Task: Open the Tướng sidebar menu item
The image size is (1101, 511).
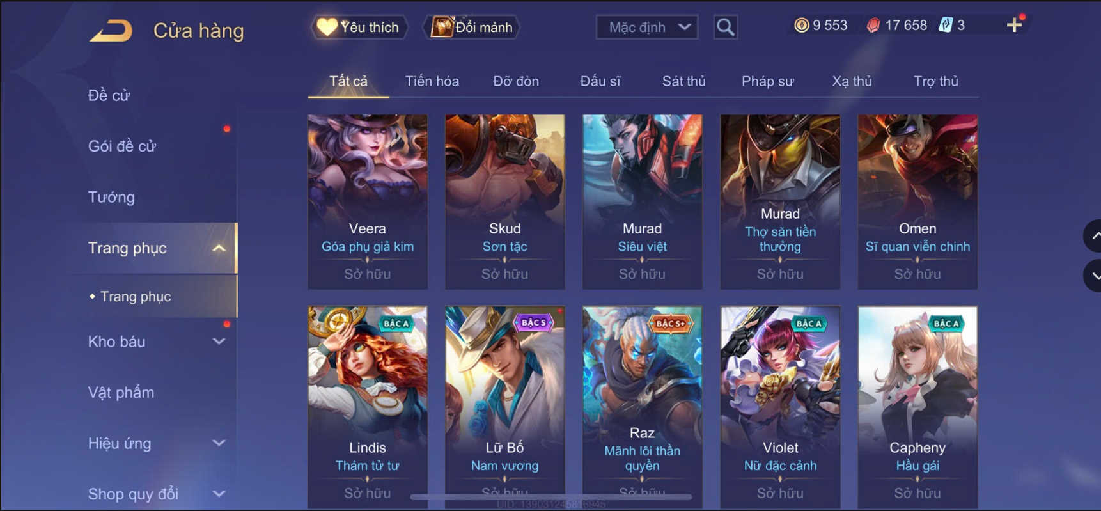Action: coord(111,197)
